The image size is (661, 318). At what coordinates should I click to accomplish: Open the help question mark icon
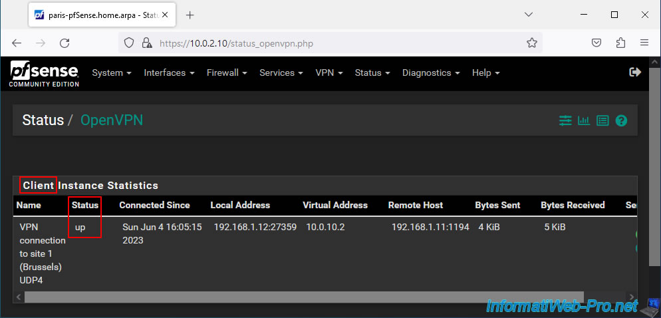621,121
